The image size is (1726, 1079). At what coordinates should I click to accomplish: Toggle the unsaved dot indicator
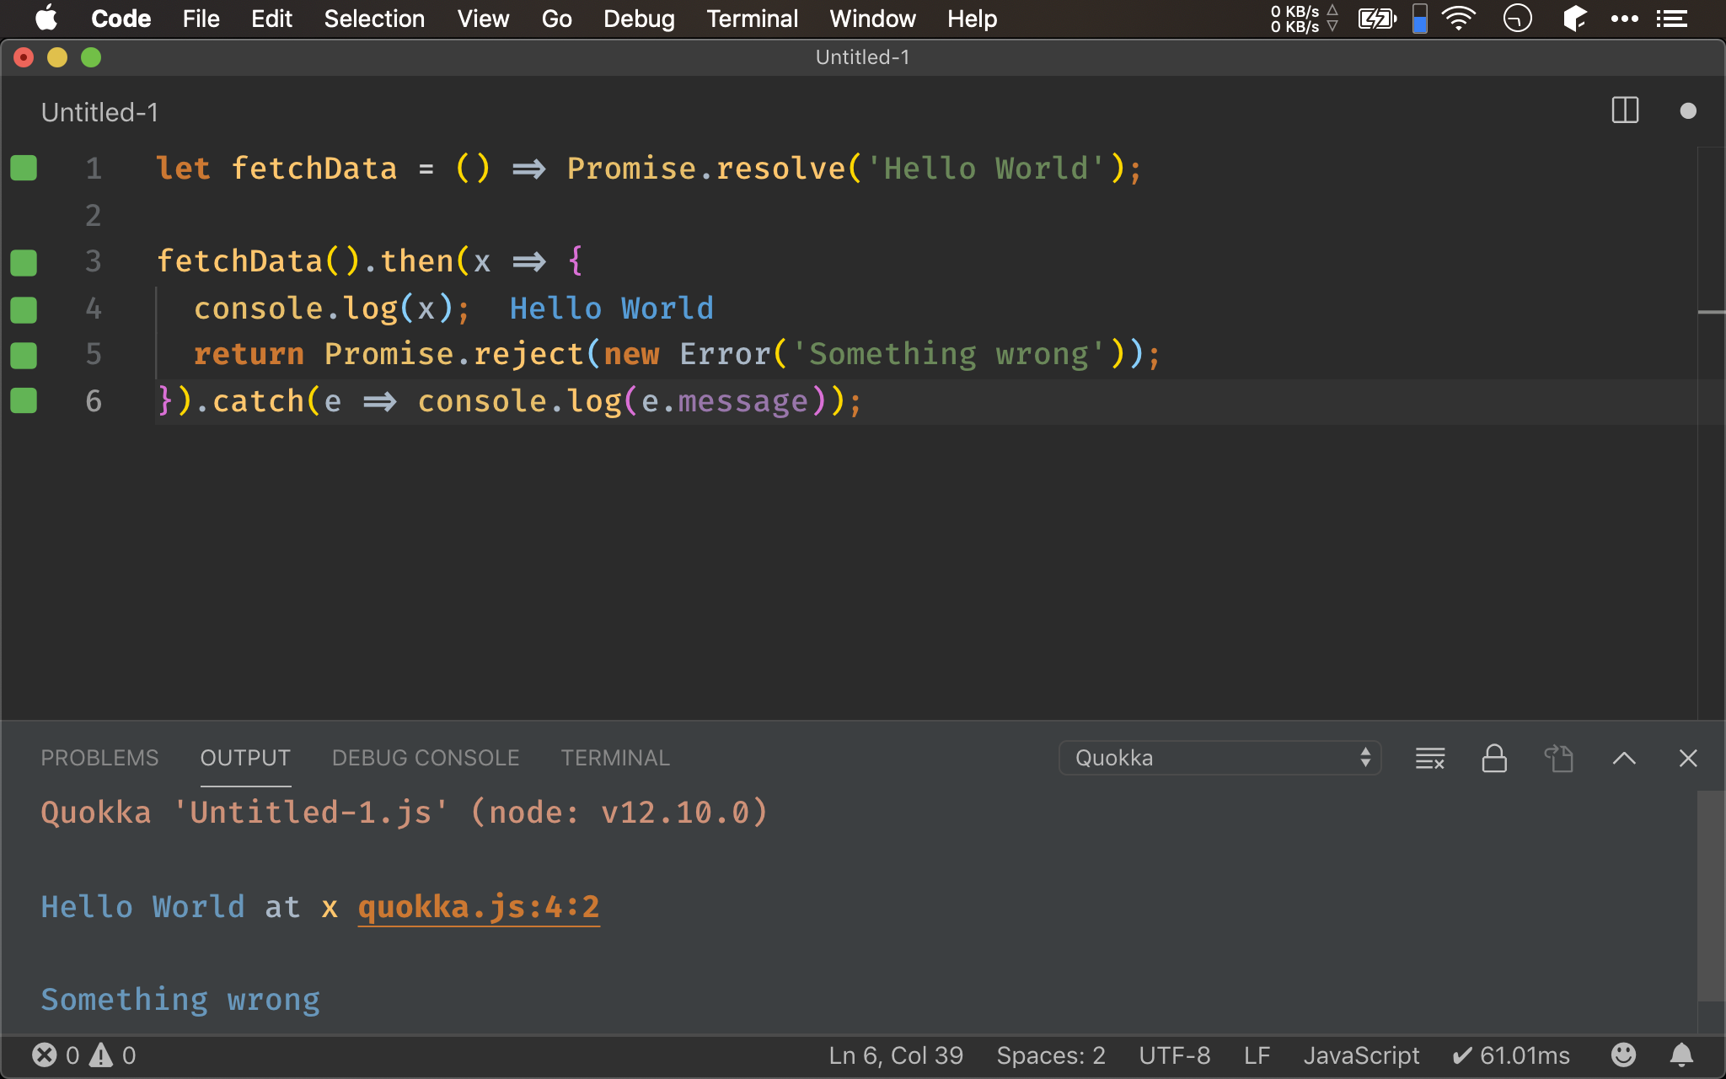[x=1687, y=110]
